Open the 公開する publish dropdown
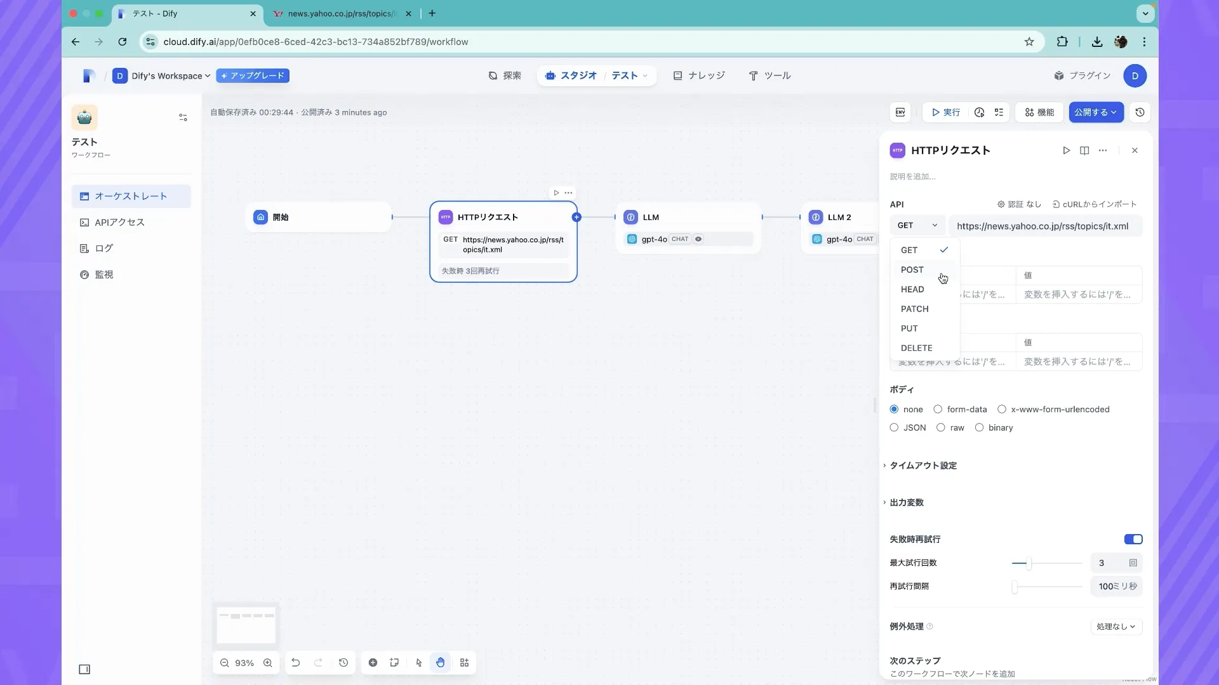1219x685 pixels. tap(1096, 112)
